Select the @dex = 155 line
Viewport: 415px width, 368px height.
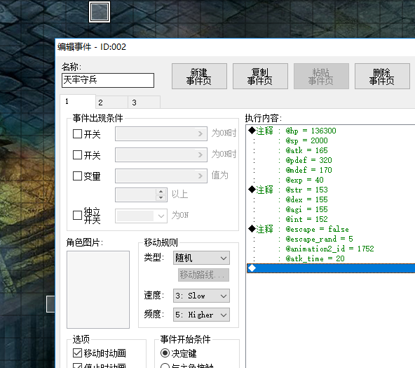coord(331,199)
